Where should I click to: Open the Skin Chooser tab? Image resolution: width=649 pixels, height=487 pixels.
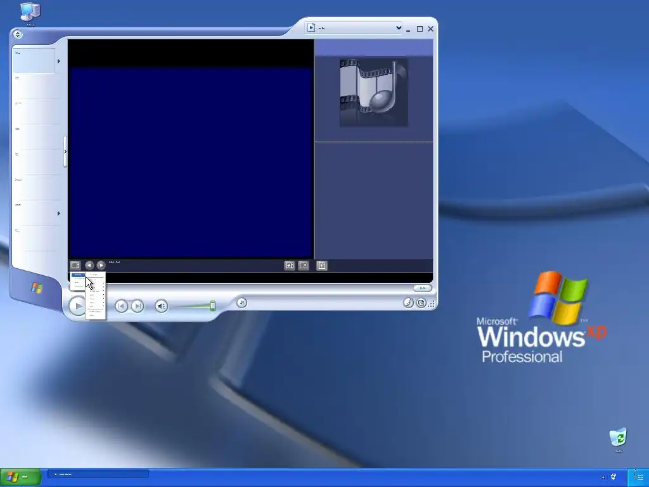37,239
